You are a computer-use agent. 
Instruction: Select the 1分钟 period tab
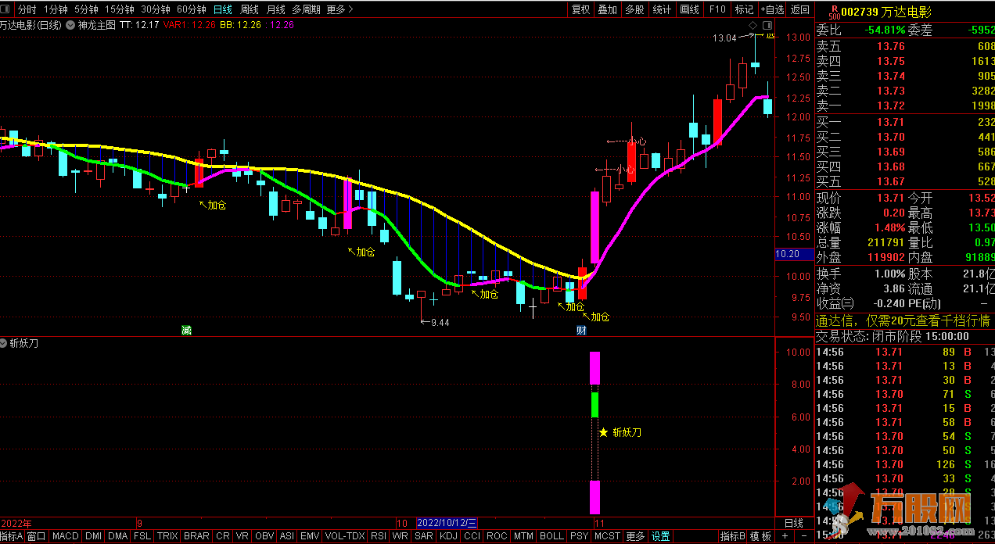pyautogui.click(x=56, y=9)
